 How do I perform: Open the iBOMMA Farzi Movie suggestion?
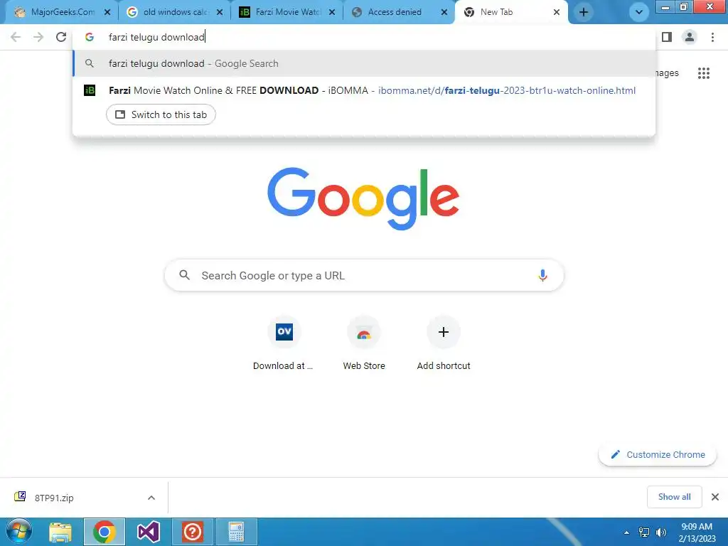[x=365, y=90]
